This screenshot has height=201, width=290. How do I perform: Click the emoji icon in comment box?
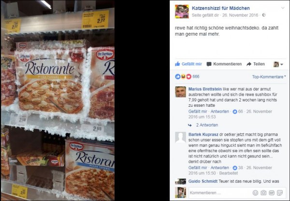(x=255, y=193)
